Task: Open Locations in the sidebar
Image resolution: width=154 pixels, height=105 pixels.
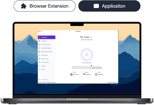Action: (x=47, y=41)
